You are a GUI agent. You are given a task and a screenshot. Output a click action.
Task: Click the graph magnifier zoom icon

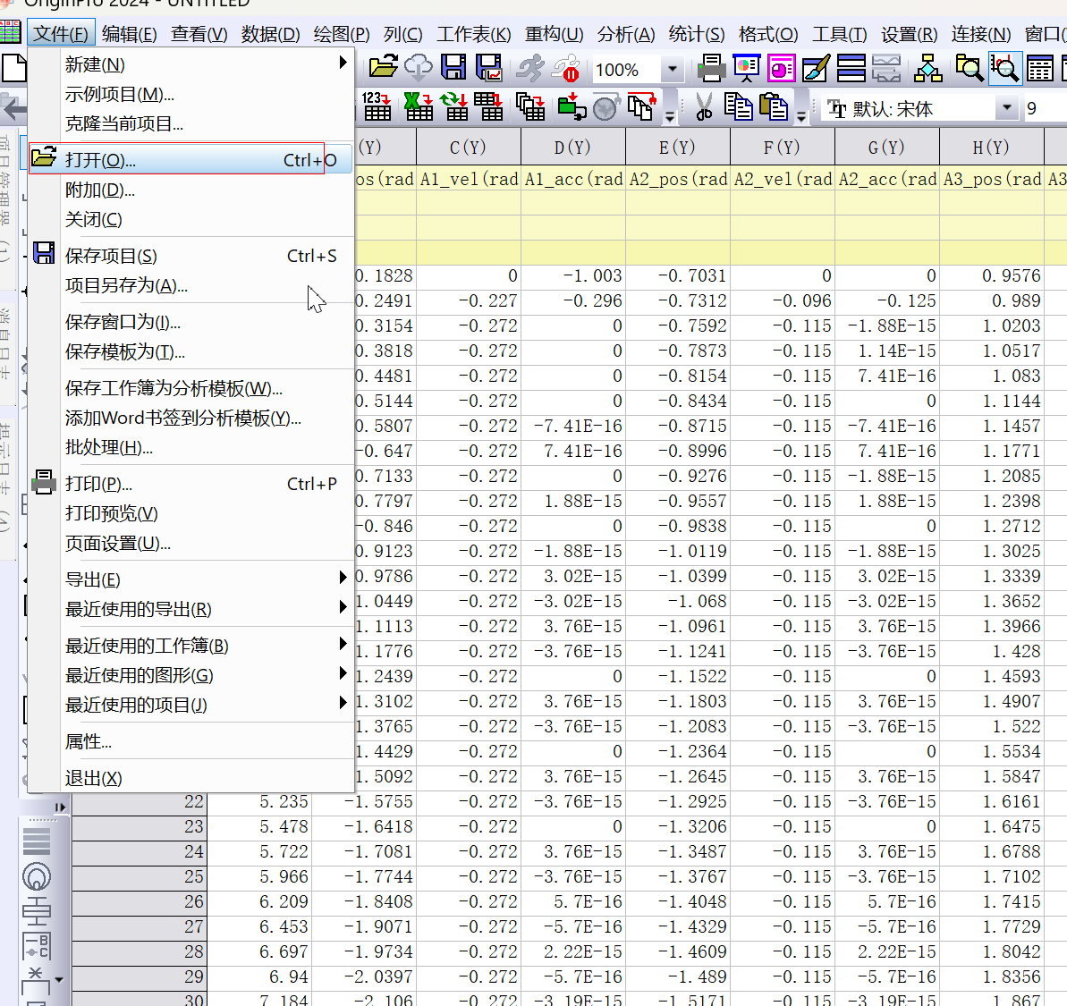pos(1004,68)
